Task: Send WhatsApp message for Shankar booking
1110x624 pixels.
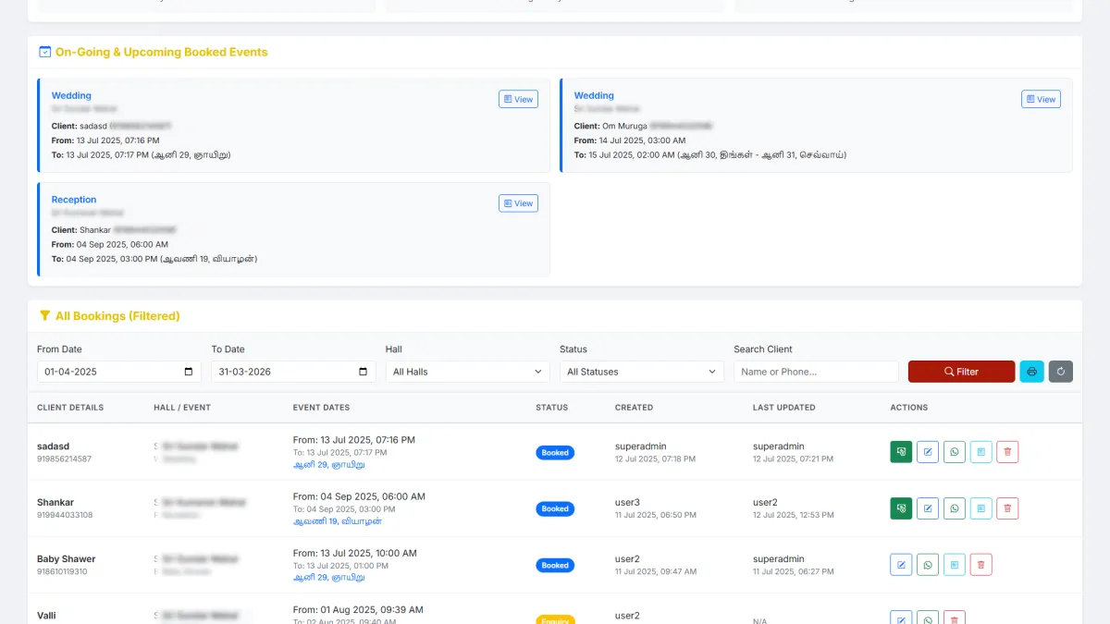Action: [x=955, y=508]
